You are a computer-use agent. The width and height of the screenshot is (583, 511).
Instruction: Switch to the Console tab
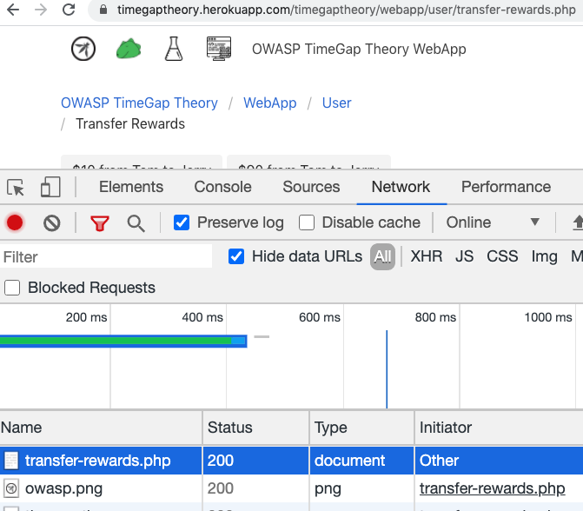[222, 187]
